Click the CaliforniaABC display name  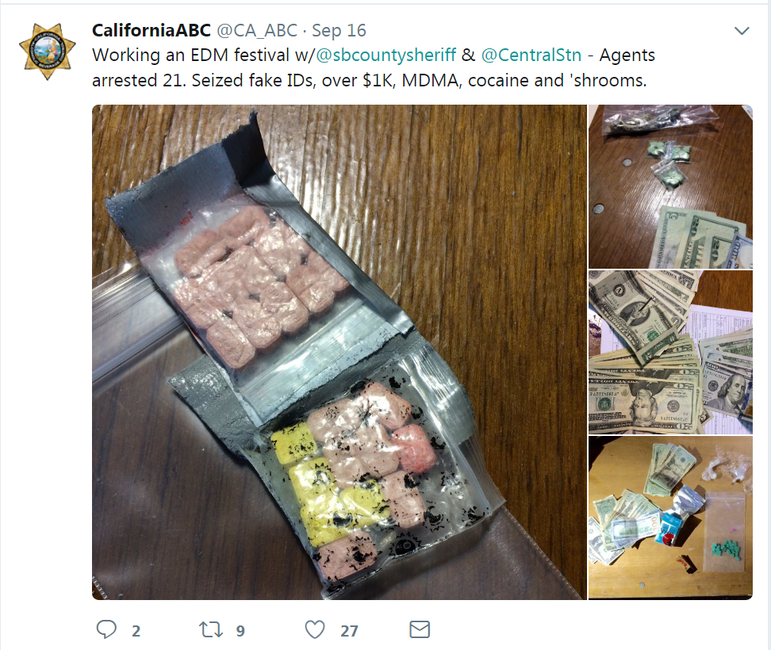(x=152, y=30)
